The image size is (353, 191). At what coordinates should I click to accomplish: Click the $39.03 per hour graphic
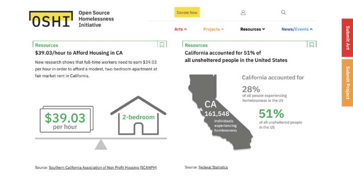coord(65,120)
